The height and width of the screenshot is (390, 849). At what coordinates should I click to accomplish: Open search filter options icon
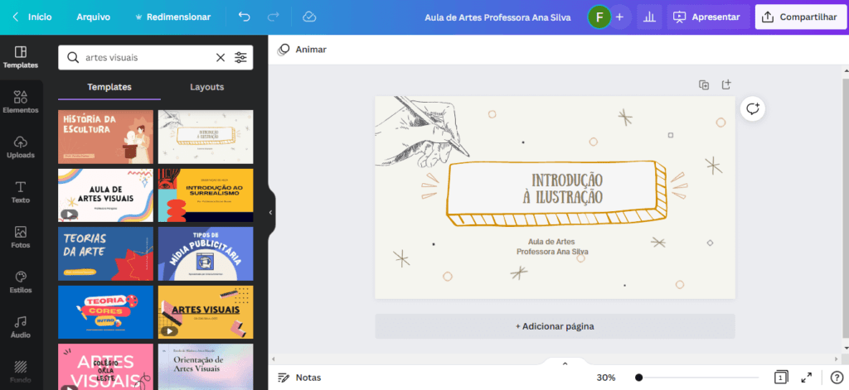tap(240, 58)
